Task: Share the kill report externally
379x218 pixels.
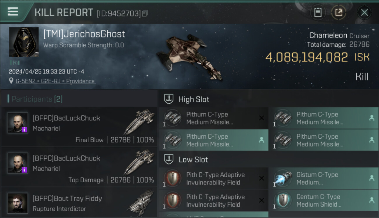Action: tap(339, 12)
